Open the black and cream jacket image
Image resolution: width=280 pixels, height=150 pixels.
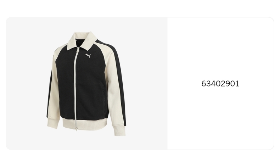(x=86, y=84)
